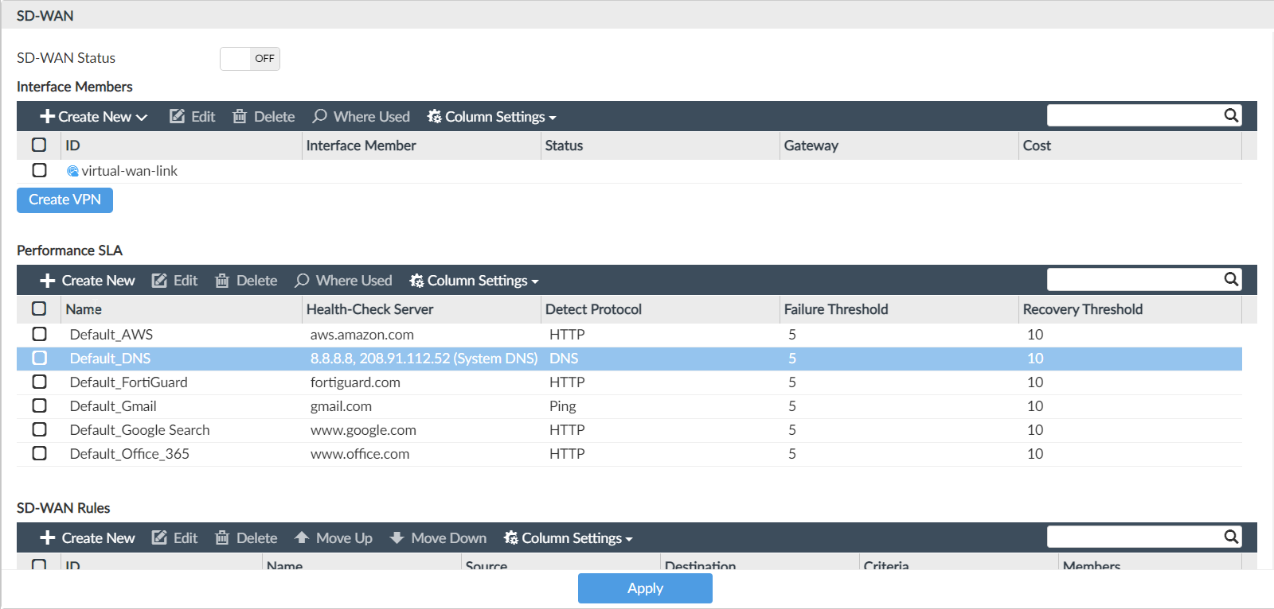This screenshot has width=1274, height=609.
Task: Click Where Used in Interface Members toolbar
Action: [x=361, y=117]
